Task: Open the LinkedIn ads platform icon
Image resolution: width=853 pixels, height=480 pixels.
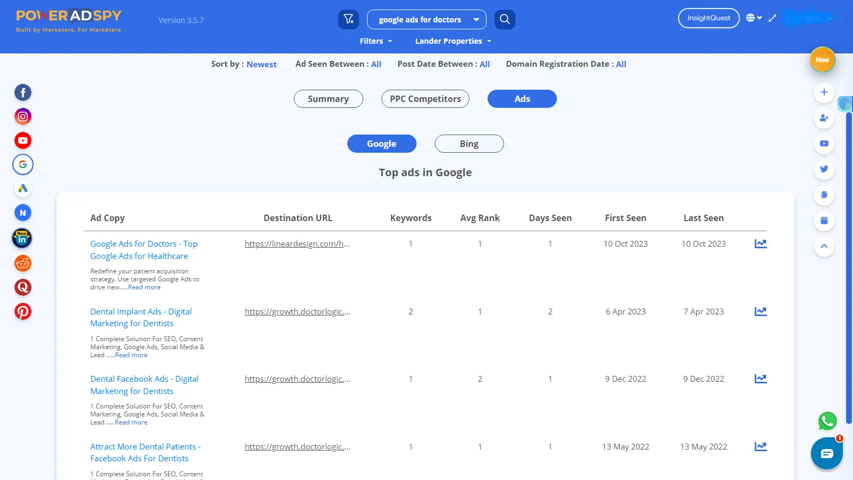Action: point(22,238)
